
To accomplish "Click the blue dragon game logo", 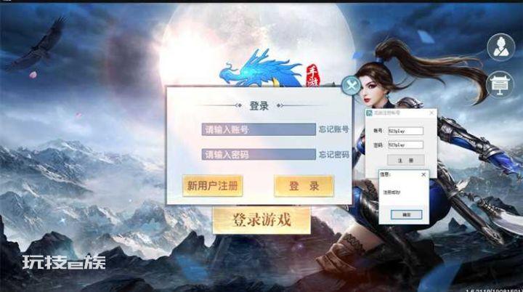I will (261, 69).
